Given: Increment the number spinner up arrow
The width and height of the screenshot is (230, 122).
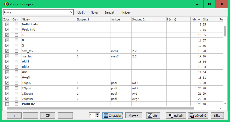Looking at the screenshot, I should tap(97, 114).
